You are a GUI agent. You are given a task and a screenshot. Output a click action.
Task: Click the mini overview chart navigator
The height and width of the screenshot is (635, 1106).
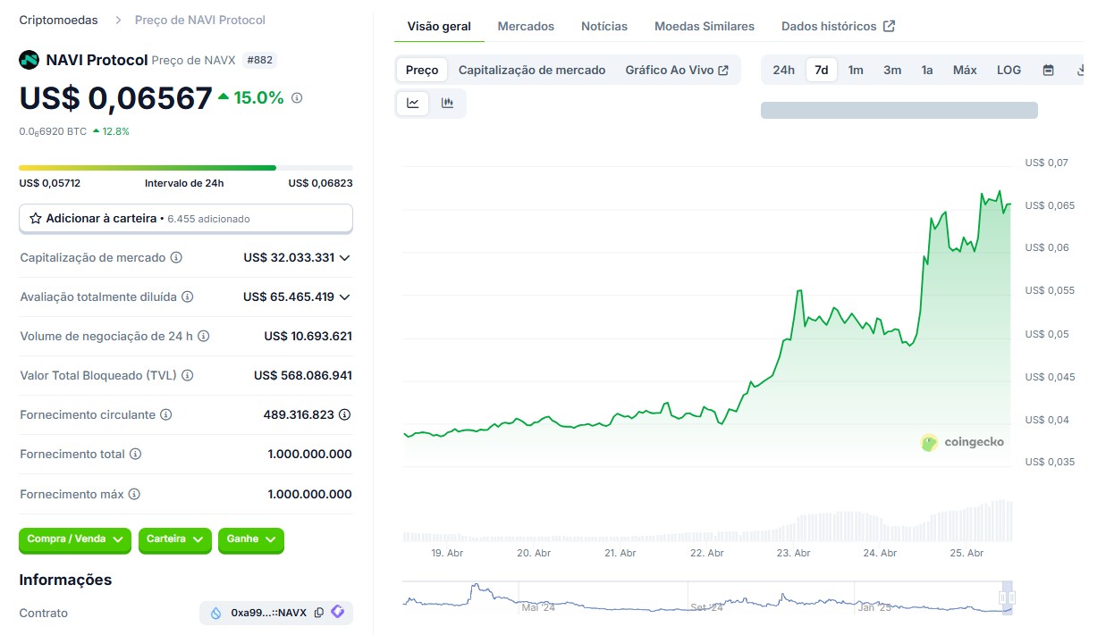709,597
